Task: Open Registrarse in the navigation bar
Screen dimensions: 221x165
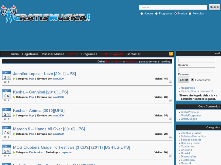Action: click(30, 54)
